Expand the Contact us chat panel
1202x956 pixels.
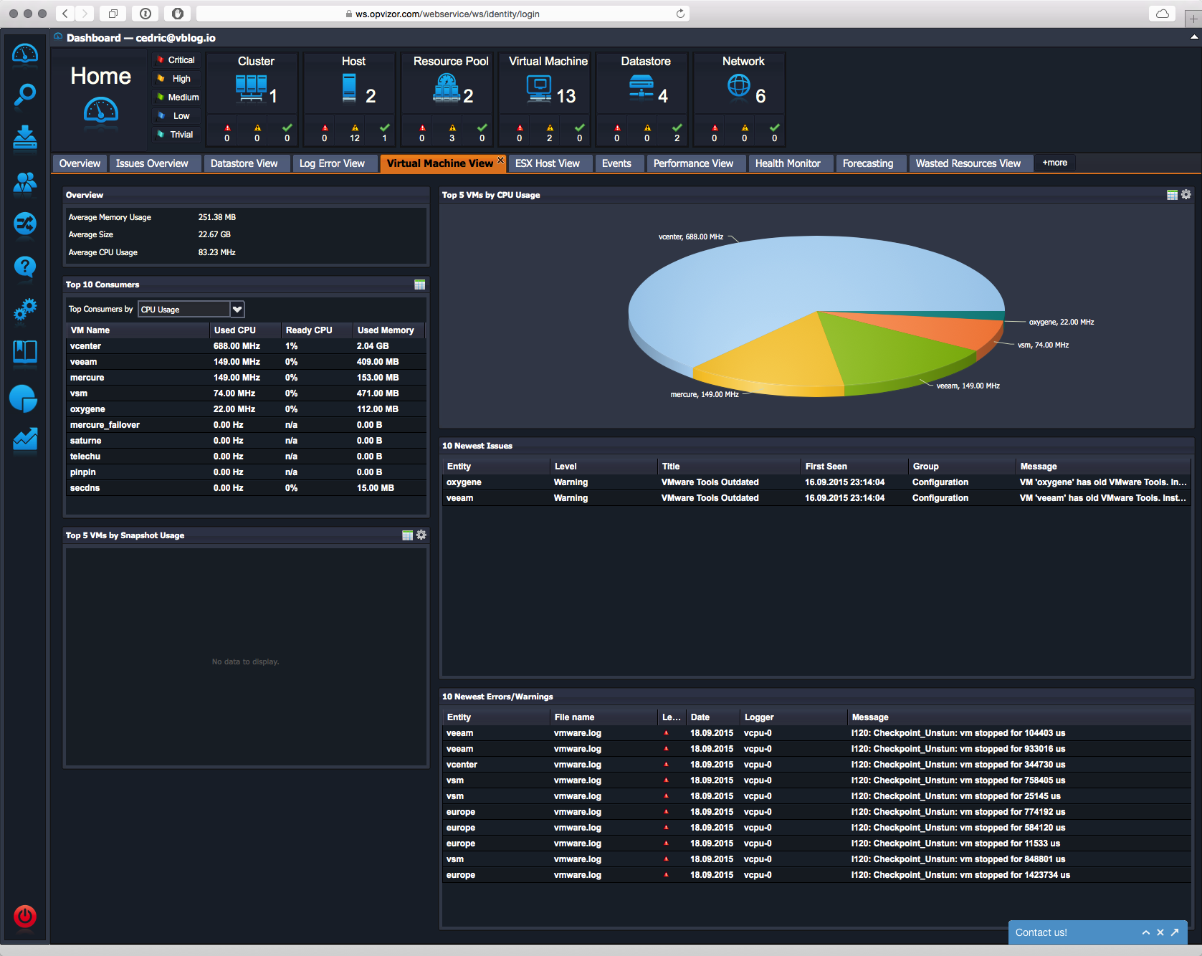[x=1145, y=932]
